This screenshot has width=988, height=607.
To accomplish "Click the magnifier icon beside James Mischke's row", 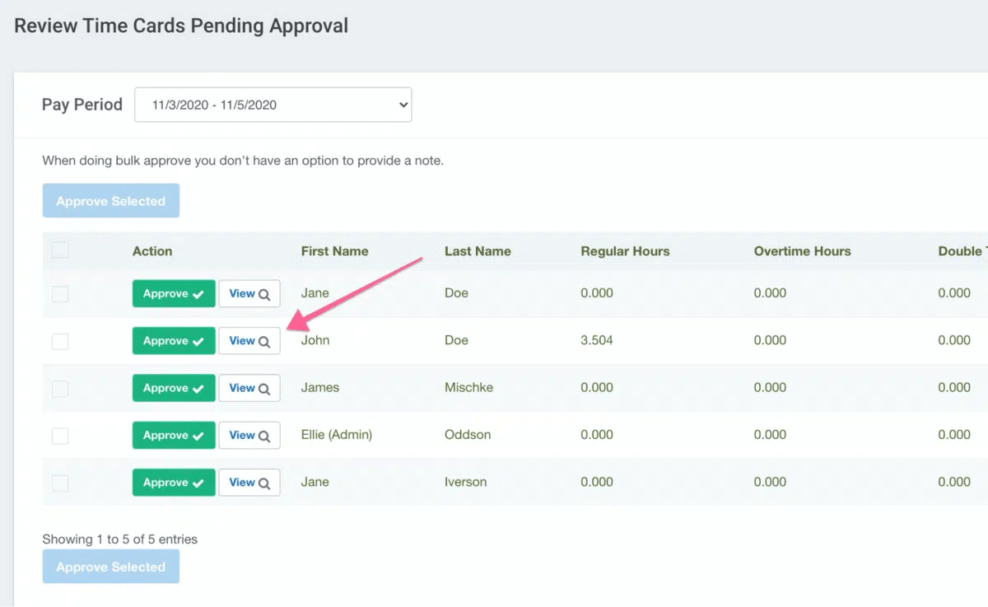I will pos(265,388).
